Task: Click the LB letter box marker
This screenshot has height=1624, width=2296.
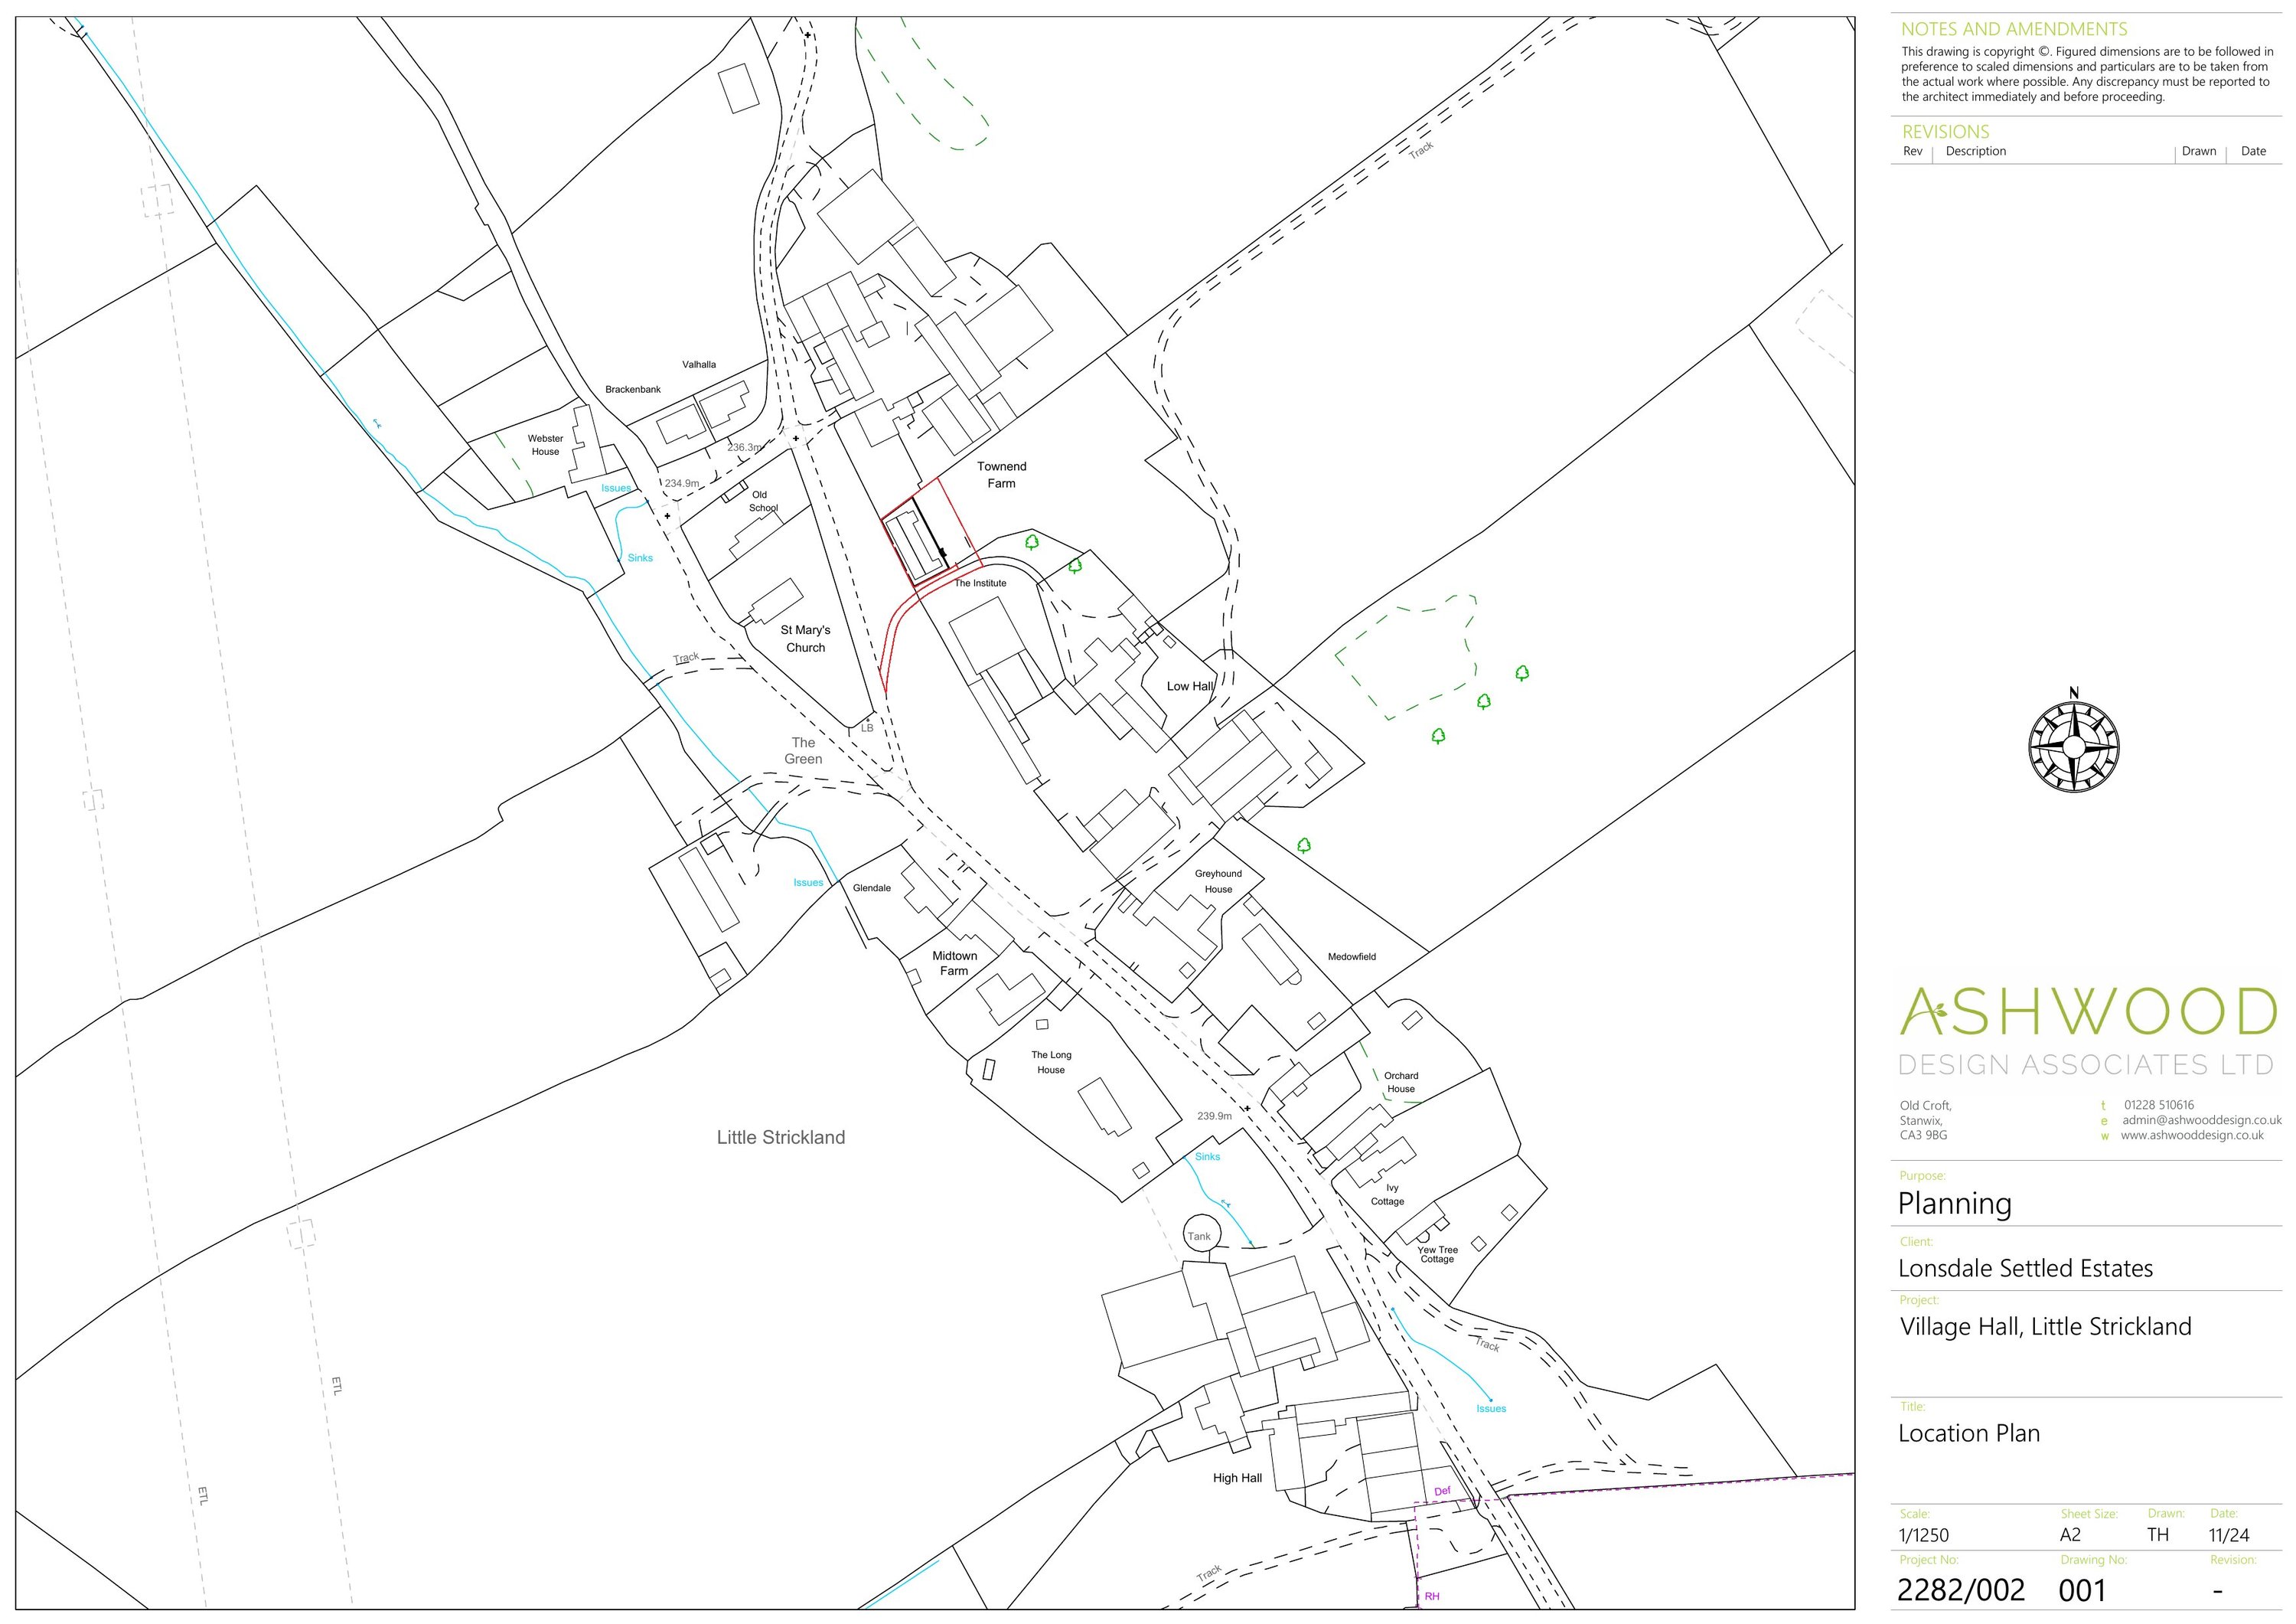Action: tap(866, 727)
